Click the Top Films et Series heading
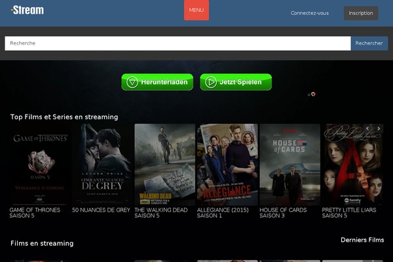 [64, 117]
